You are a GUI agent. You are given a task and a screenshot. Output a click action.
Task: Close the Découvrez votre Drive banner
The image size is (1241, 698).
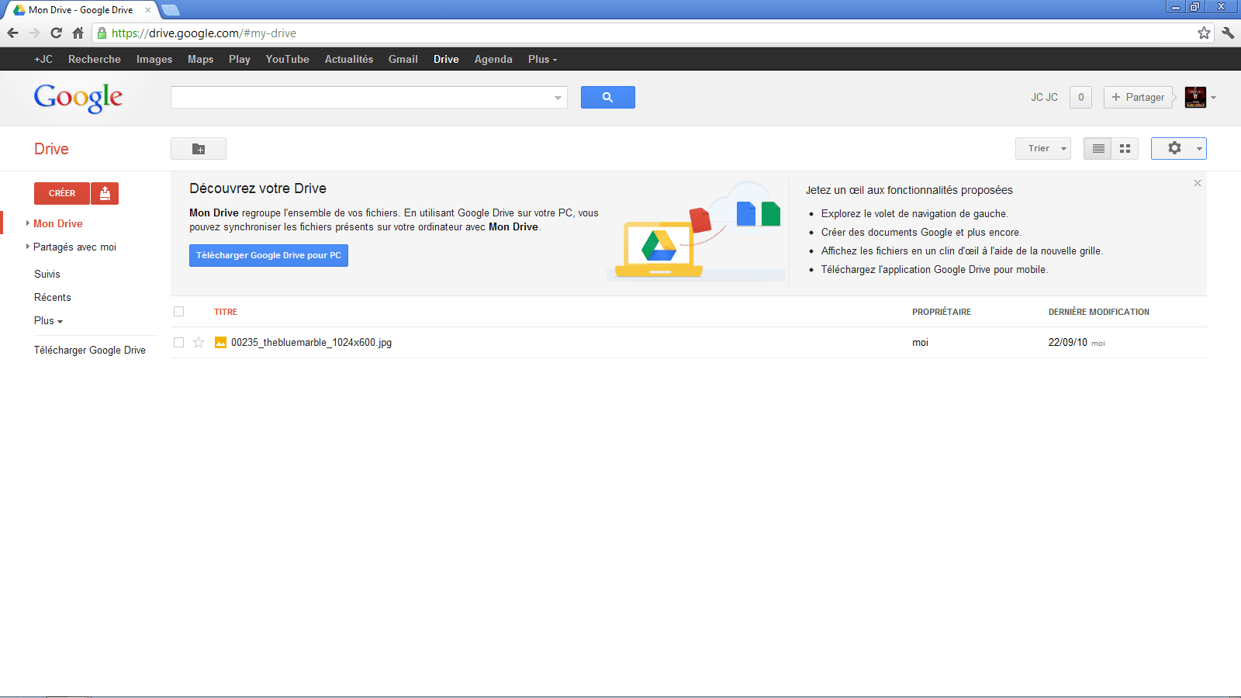click(1197, 183)
